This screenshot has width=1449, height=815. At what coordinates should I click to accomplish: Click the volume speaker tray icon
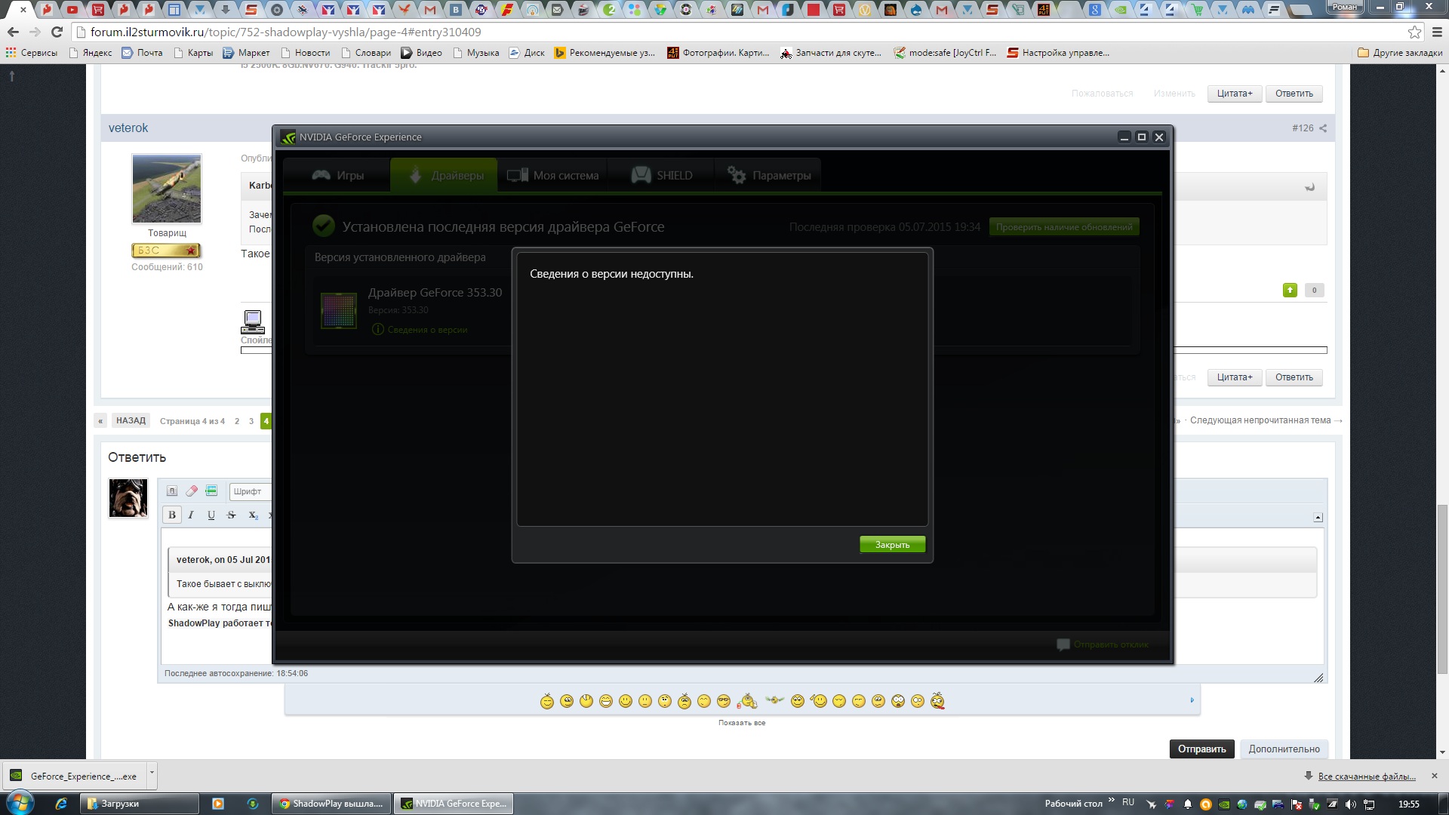1351,804
